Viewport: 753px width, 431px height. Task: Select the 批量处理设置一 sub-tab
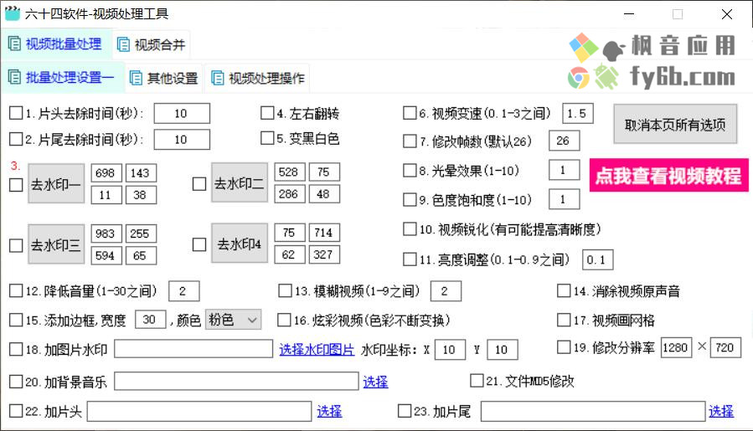[61, 77]
